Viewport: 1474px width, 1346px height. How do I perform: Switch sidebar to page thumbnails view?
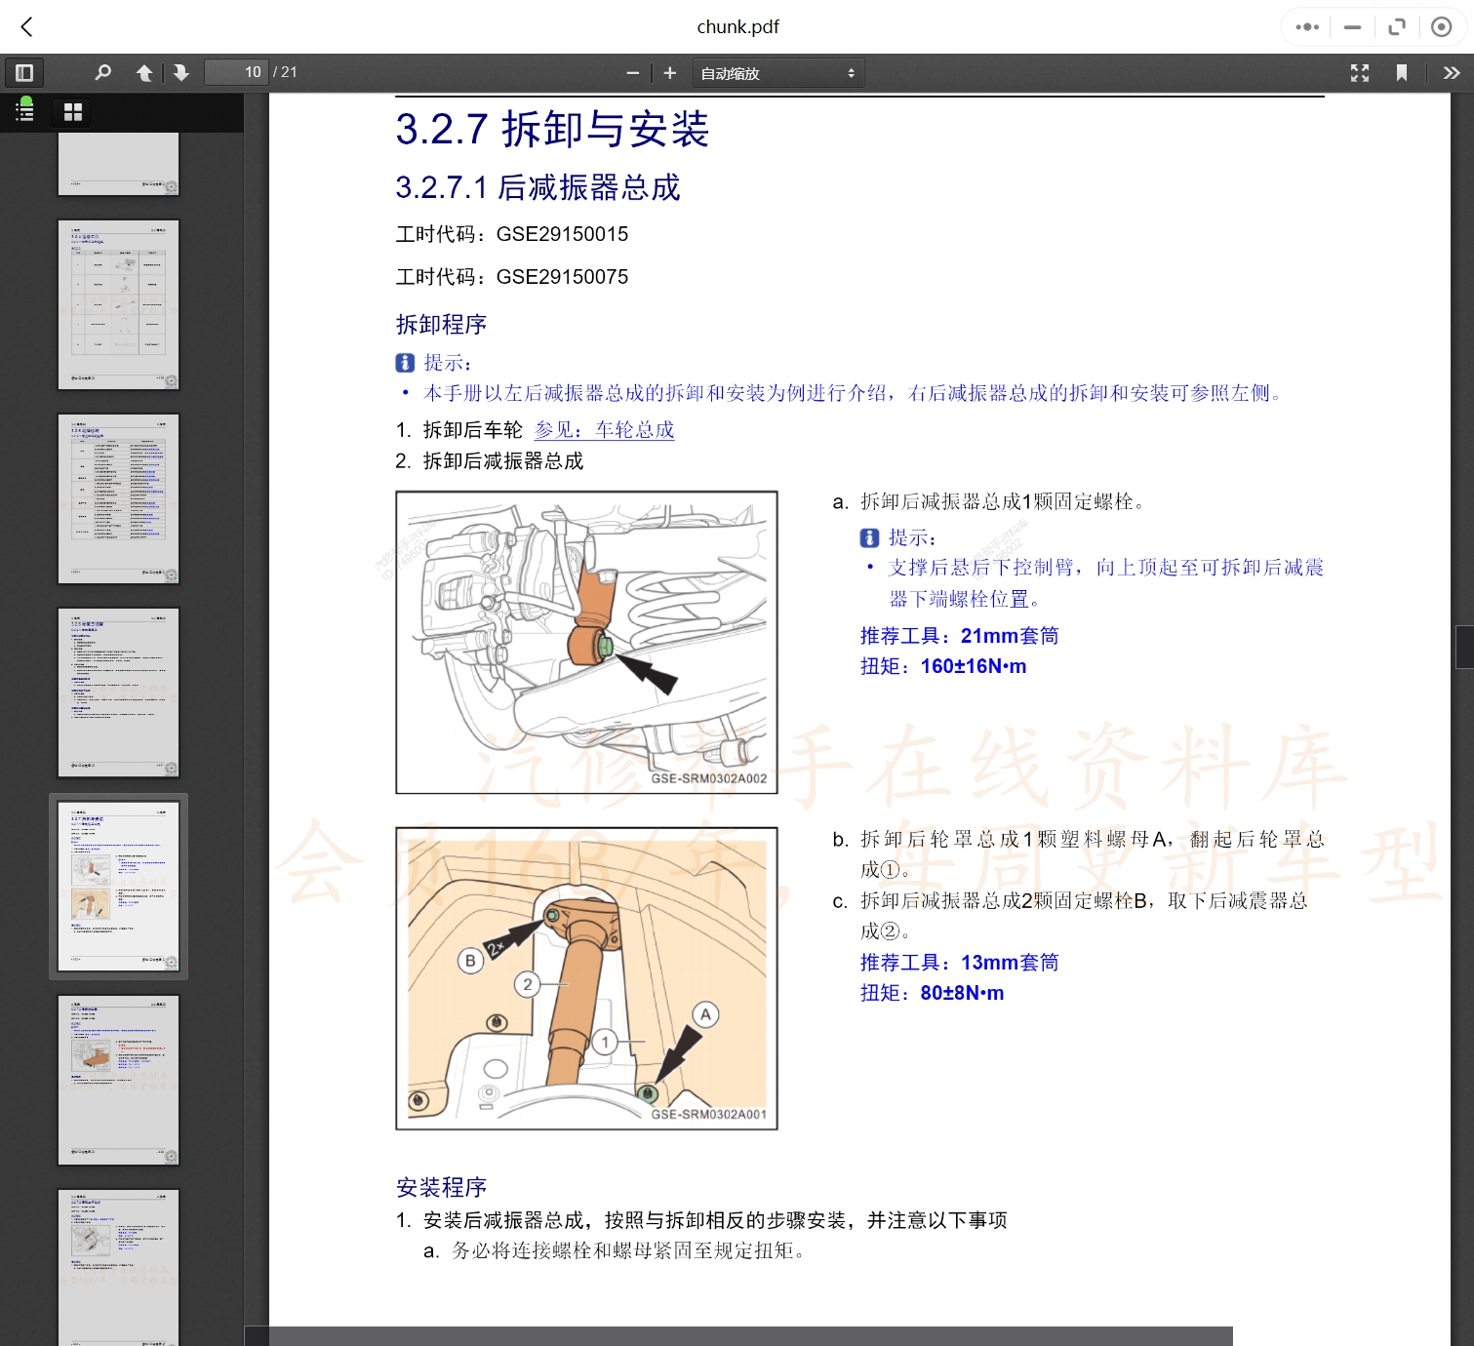69,111
